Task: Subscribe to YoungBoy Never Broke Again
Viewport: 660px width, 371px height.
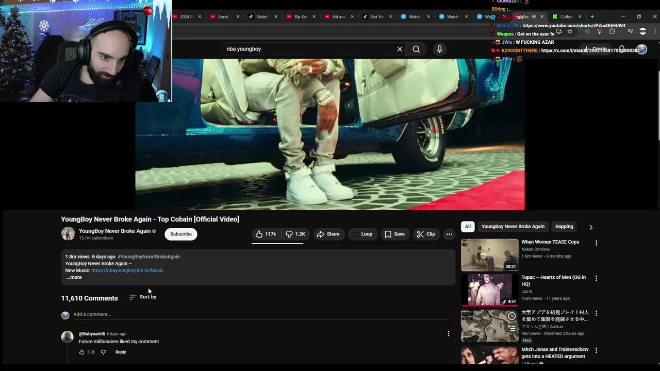Action: 181,234
